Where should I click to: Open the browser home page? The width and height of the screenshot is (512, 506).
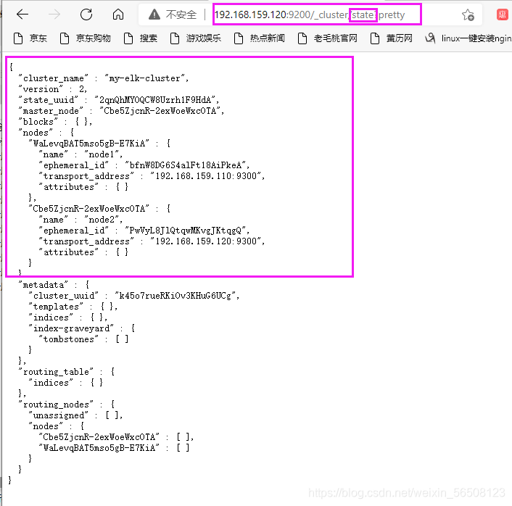118,14
